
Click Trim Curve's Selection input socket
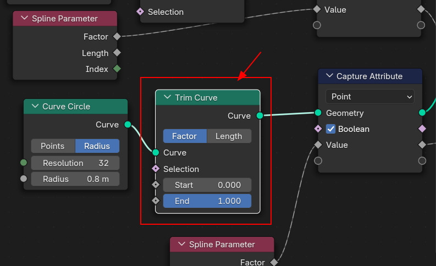coord(156,168)
